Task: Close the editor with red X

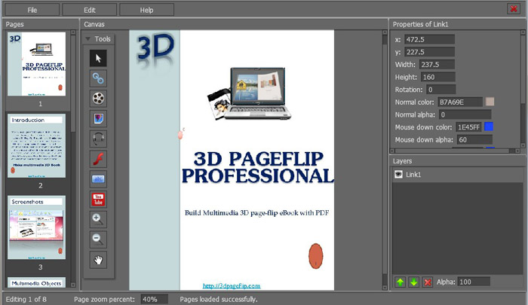Action: [x=514, y=9]
